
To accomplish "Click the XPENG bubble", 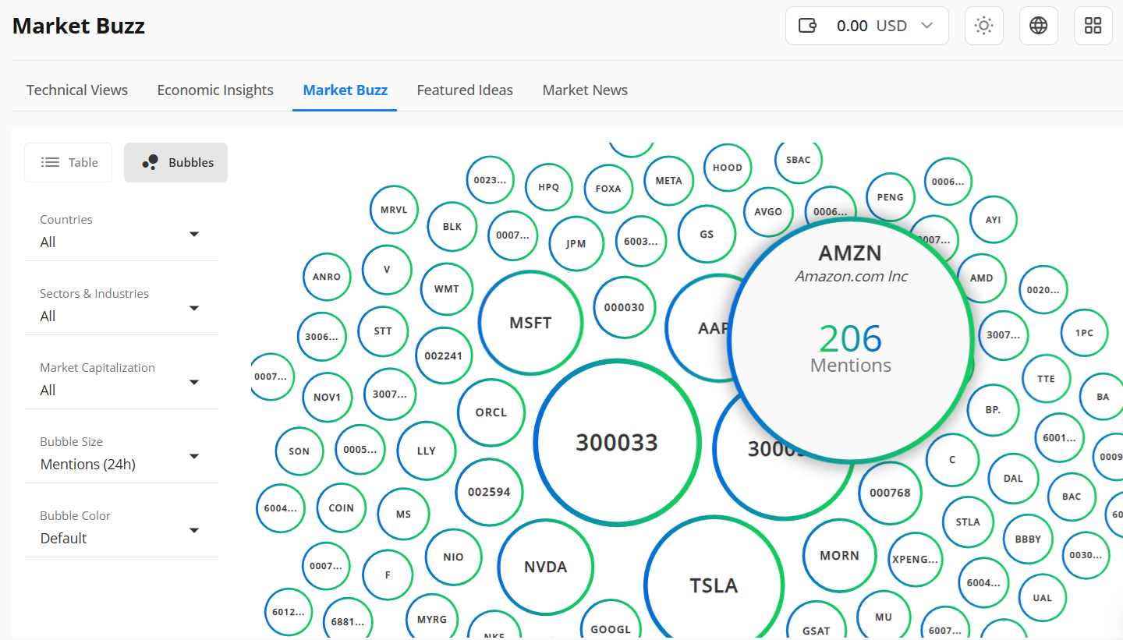I will click(x=916, y=560).
